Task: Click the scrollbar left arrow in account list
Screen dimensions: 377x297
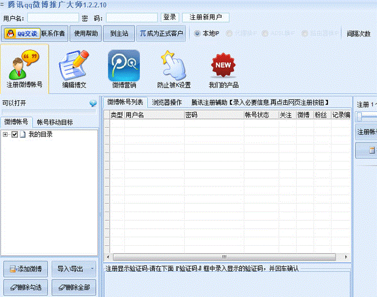Action: [x=108, y=257]
